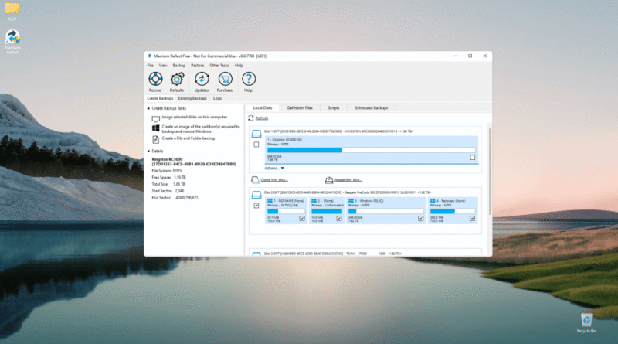Click the File and Folder backup document icon
This screenshot has width=618, height=344.
[x=156, y=139]
